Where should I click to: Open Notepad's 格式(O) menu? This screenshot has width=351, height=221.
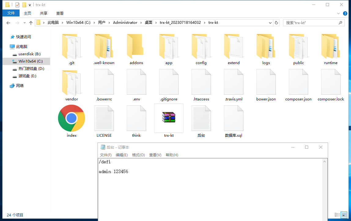click(x=138, y=155)
